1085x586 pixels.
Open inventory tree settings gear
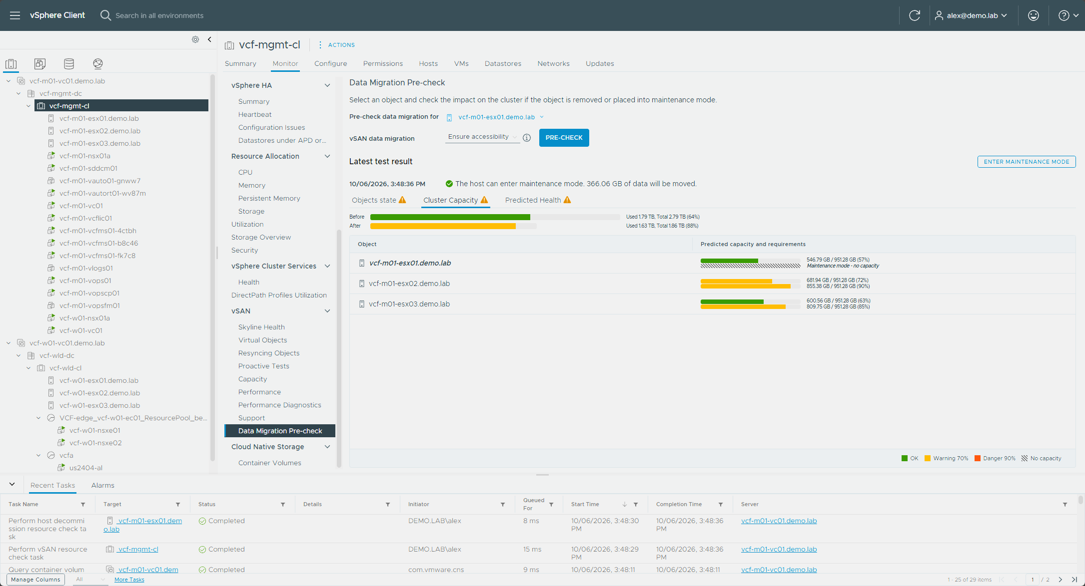195,39
